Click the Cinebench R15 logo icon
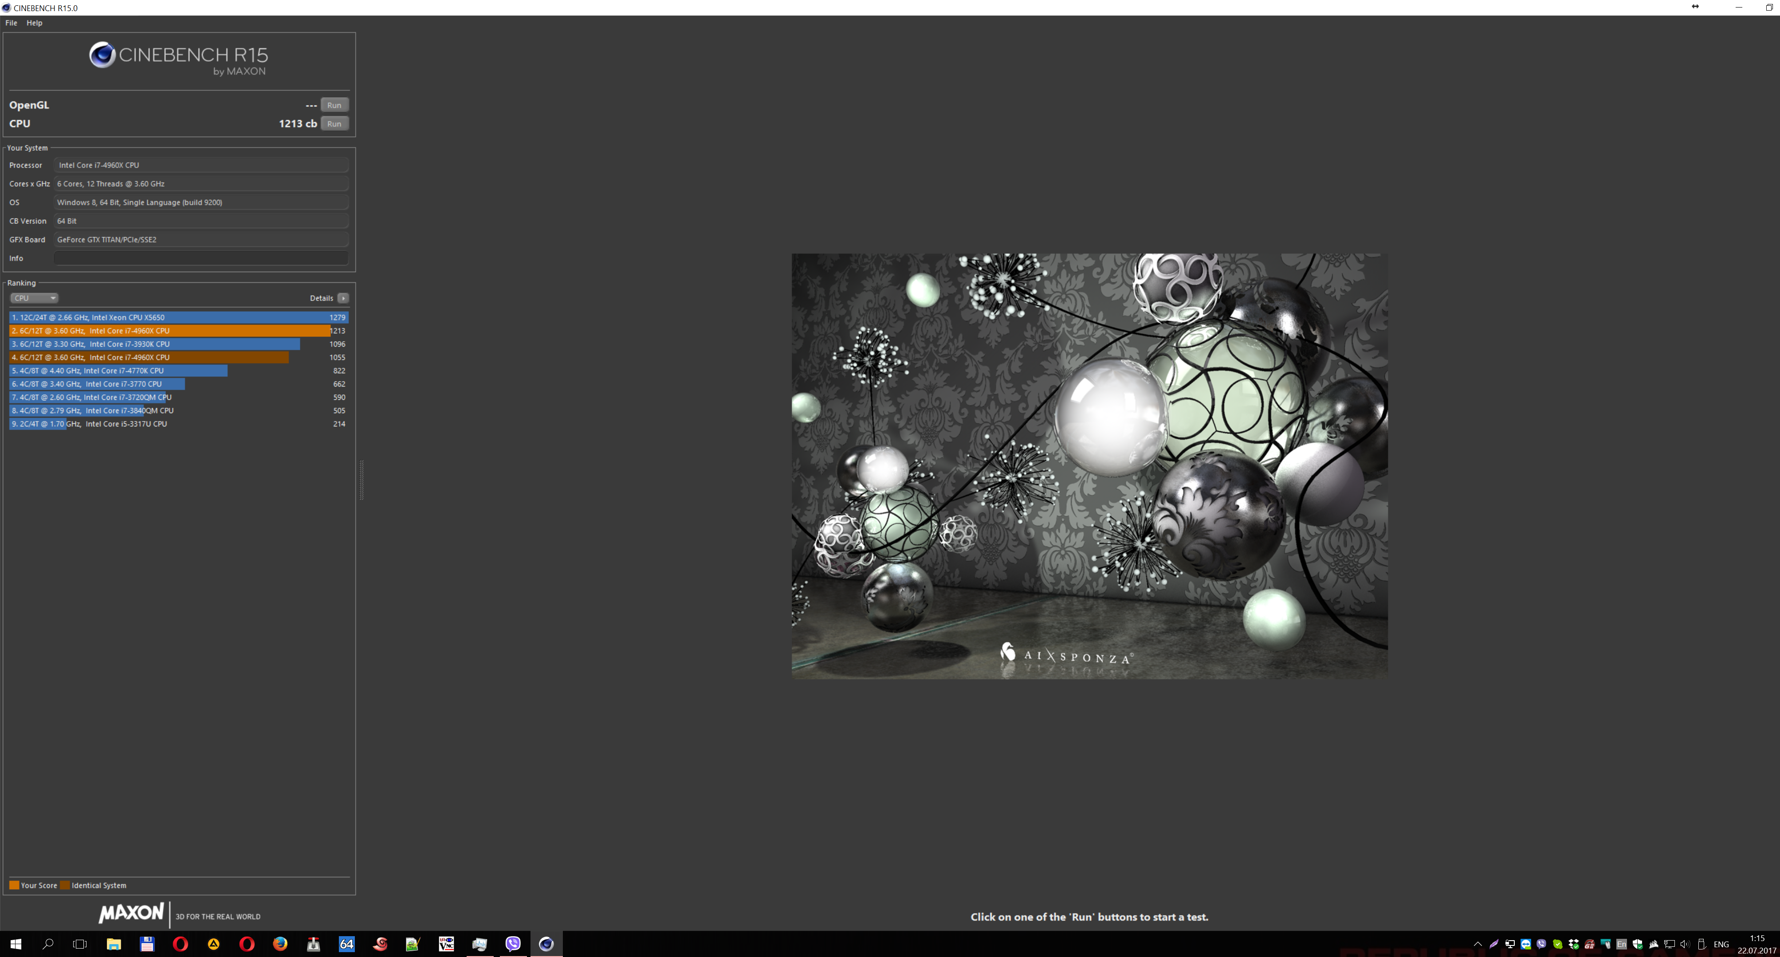This screenshot has width=1780, height=957. click(102, 55)
